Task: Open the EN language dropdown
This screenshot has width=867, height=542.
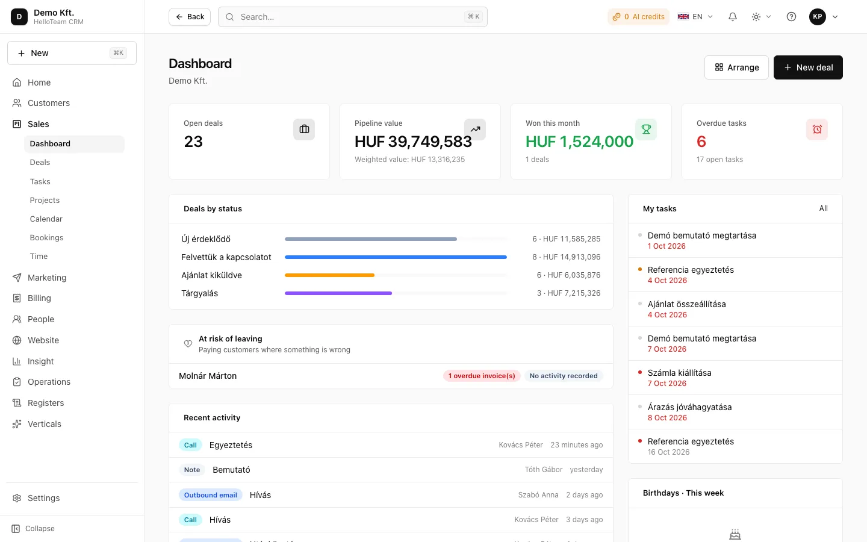Action: click(695, 17)
